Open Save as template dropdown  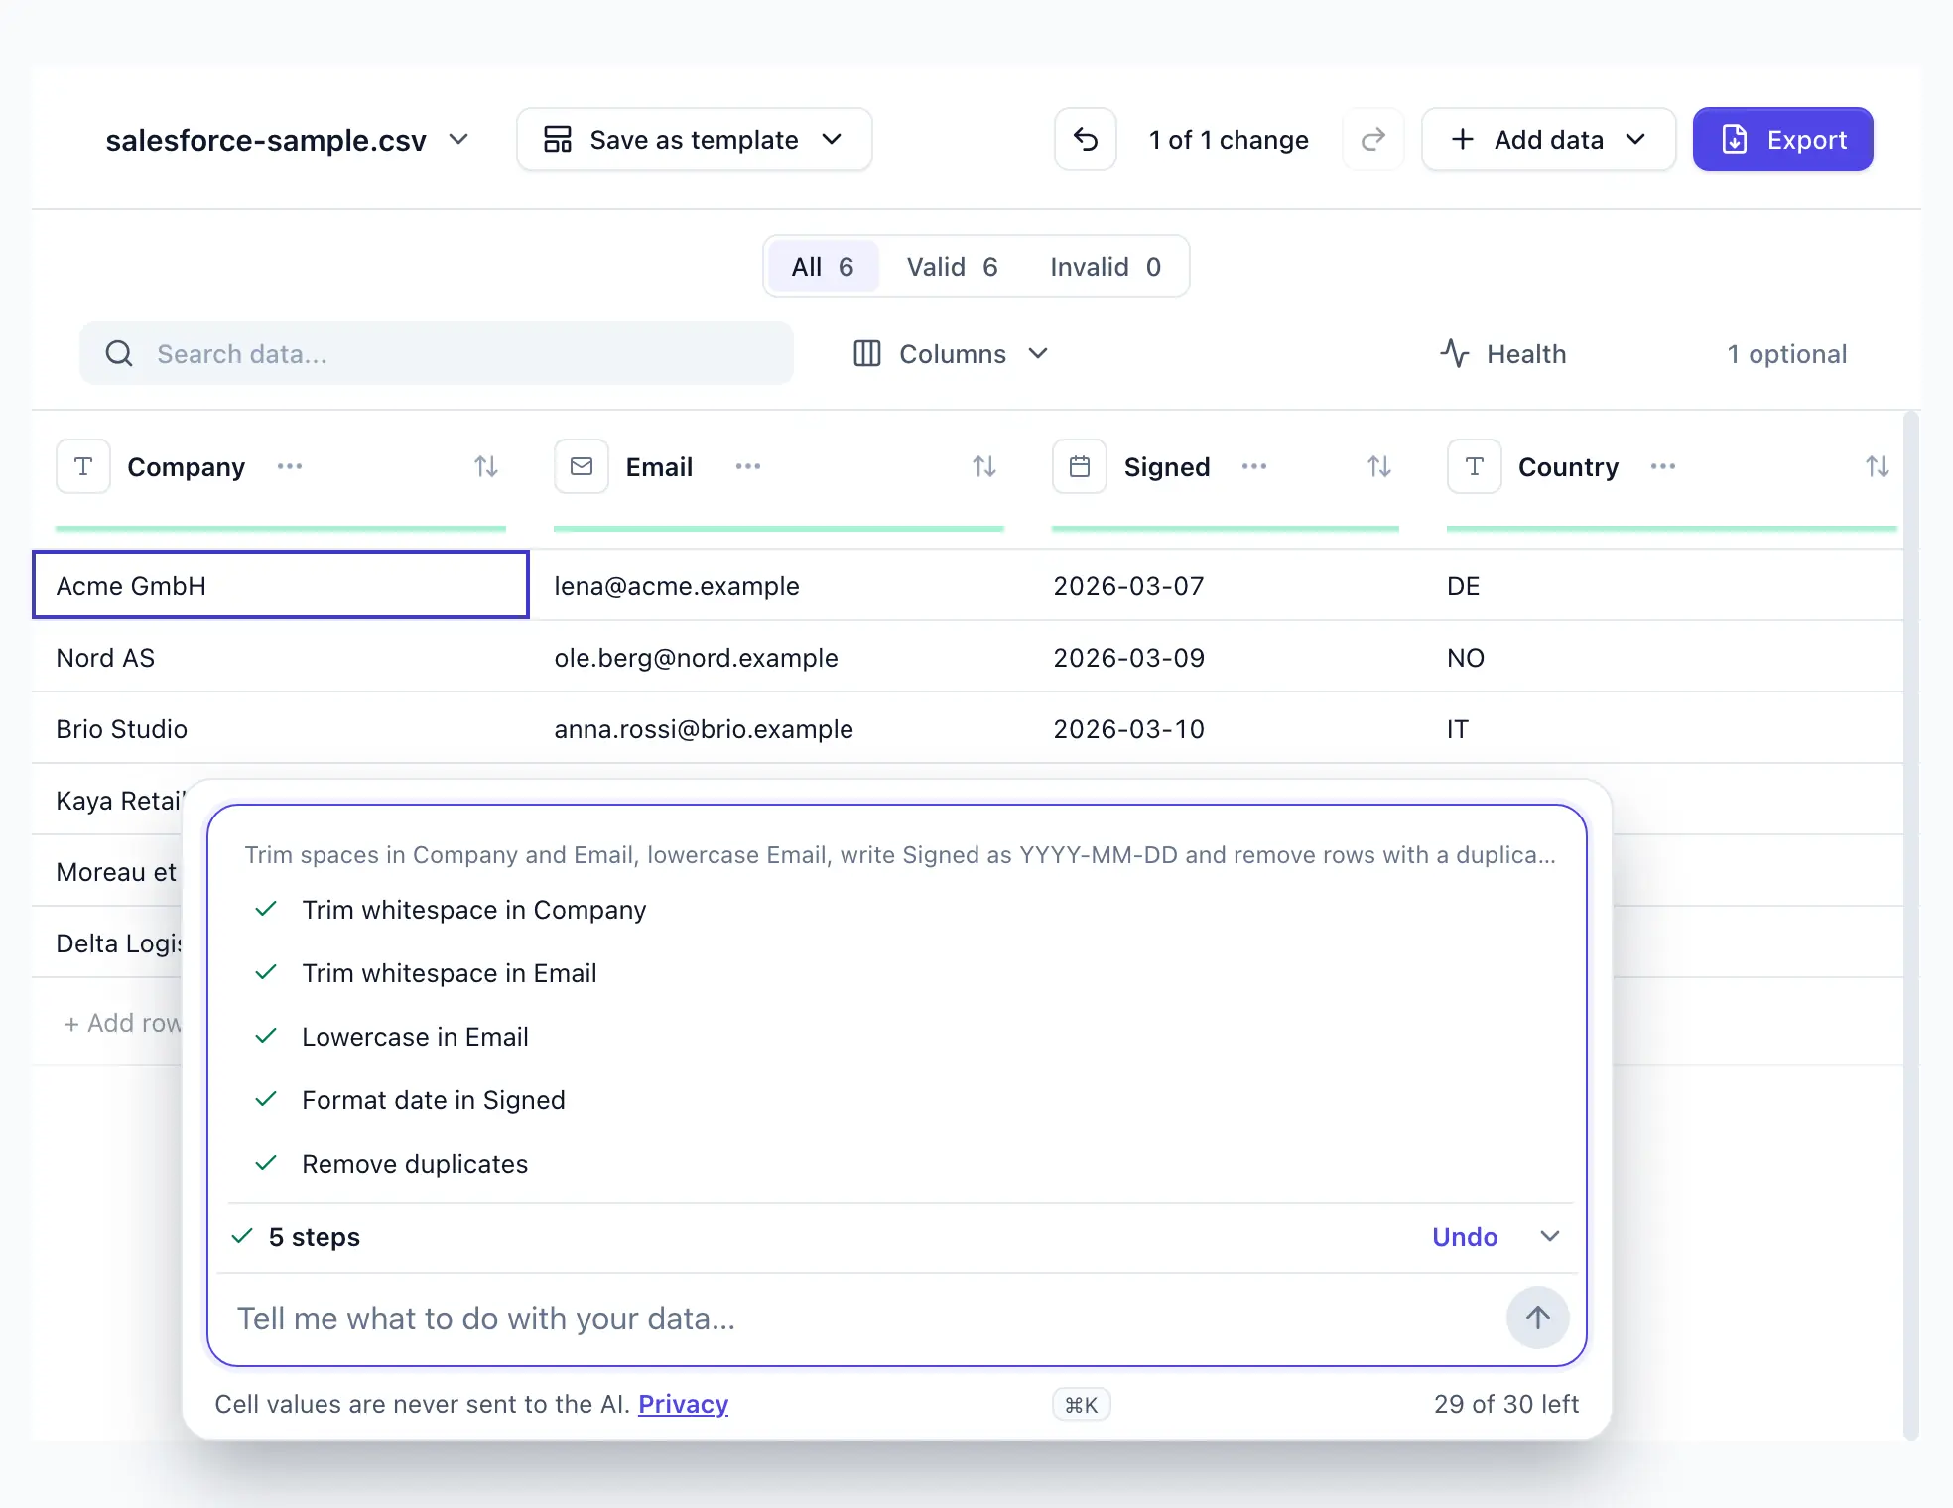coord(695,140)
